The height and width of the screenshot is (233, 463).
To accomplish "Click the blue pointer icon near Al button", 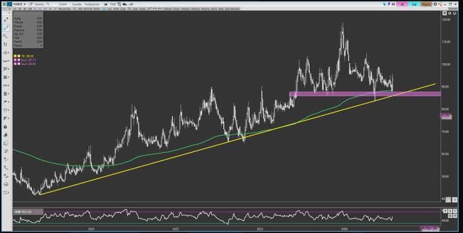I will [384, 4].
